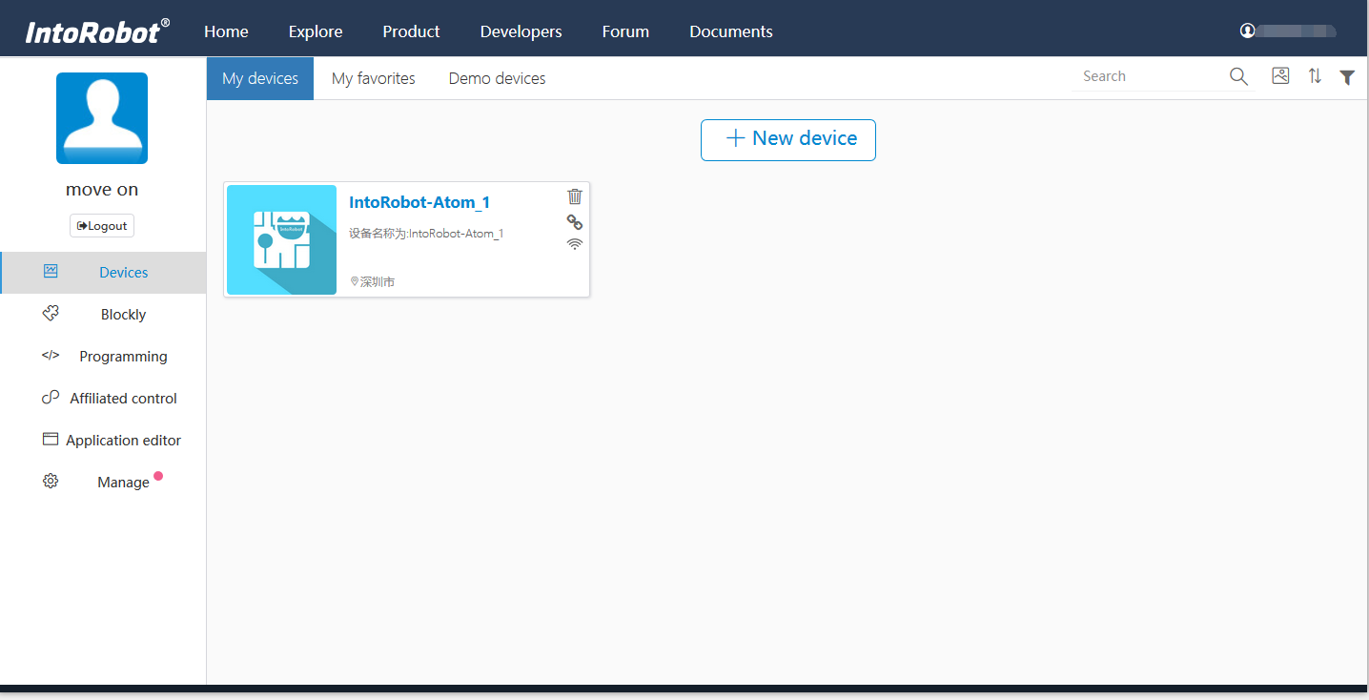Viewport: 1369px width, 700px height.
Task: Log out using the Logout button
Action: [x=102, y=226]
